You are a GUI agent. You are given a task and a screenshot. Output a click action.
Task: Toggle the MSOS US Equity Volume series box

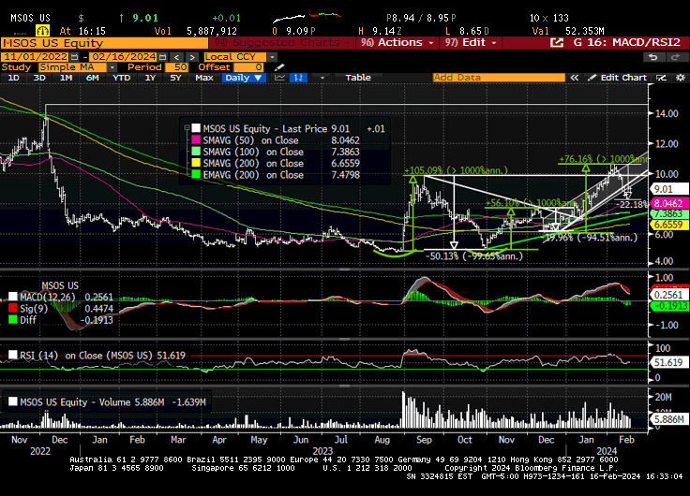tap(13, 401)
